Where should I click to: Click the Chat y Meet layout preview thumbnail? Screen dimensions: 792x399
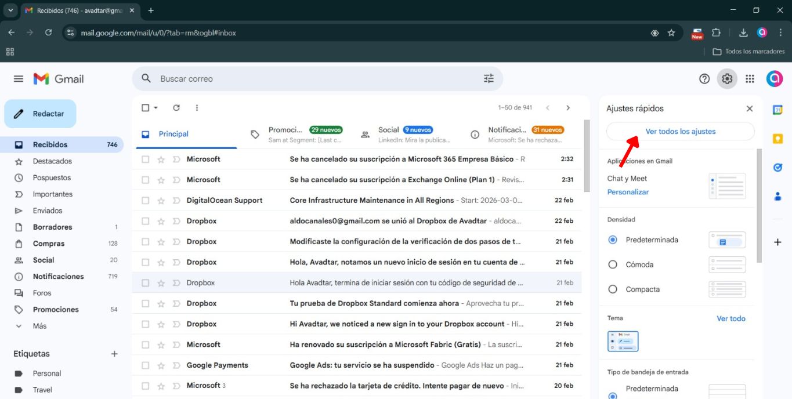727,186
